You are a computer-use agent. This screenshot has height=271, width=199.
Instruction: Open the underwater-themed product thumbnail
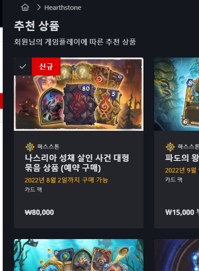click(x=78, y=255)
